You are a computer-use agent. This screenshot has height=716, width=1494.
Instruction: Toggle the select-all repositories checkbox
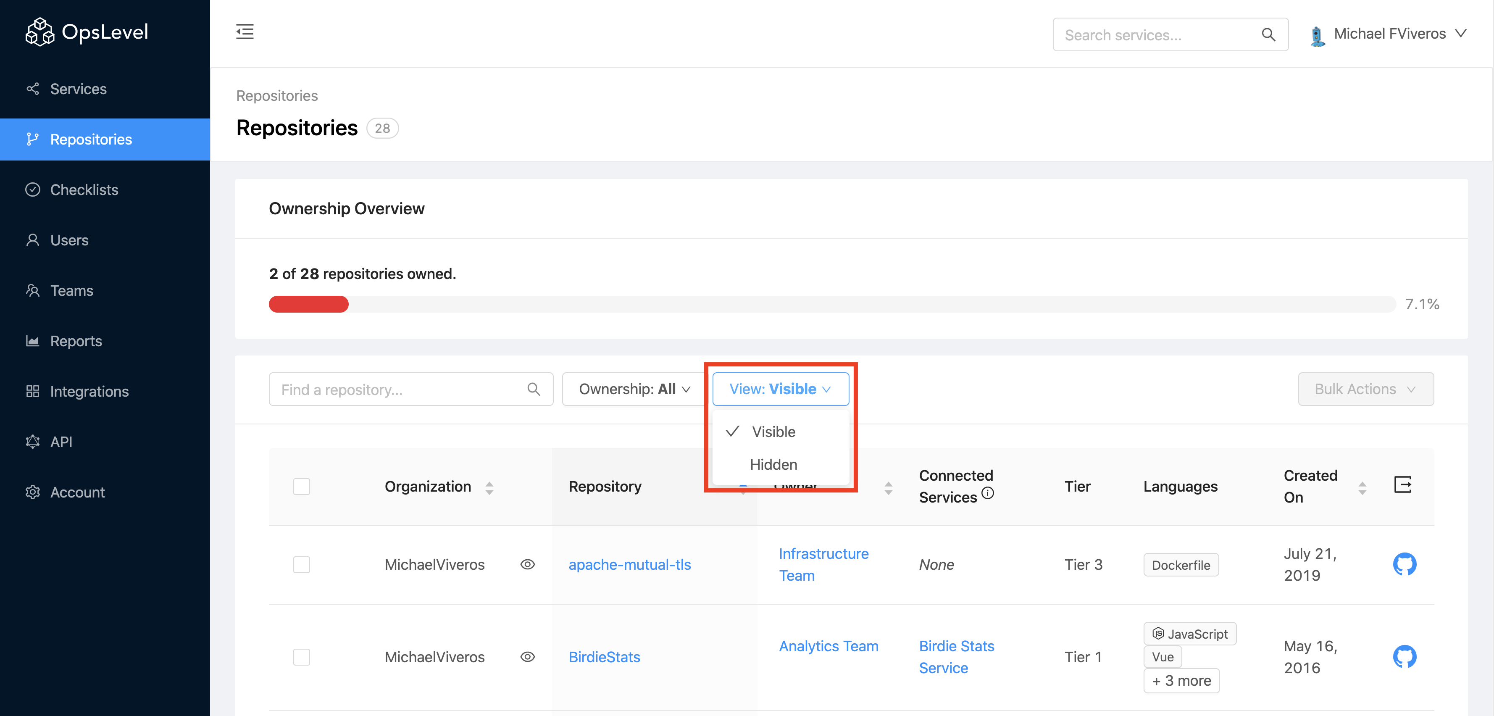coord(302,486)
